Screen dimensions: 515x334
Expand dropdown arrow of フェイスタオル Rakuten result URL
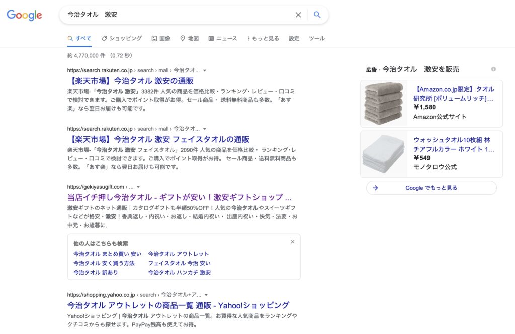click(205, 129)
